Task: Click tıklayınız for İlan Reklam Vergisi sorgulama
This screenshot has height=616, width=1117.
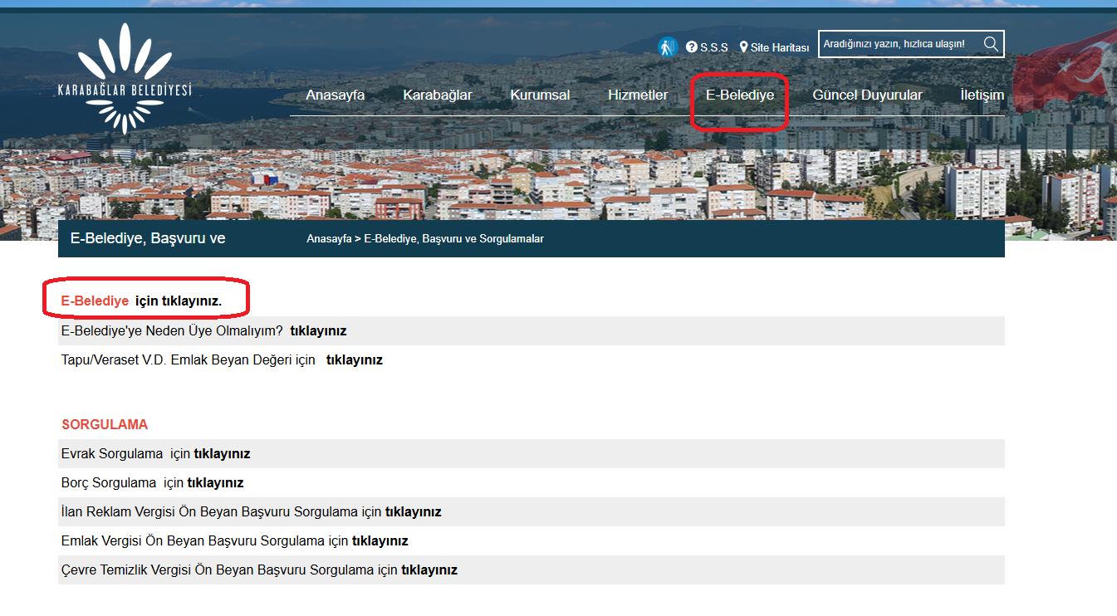Action: (x=414, y=512)
